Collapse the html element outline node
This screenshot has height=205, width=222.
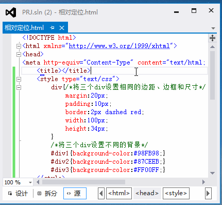click(x=19, y=46)
